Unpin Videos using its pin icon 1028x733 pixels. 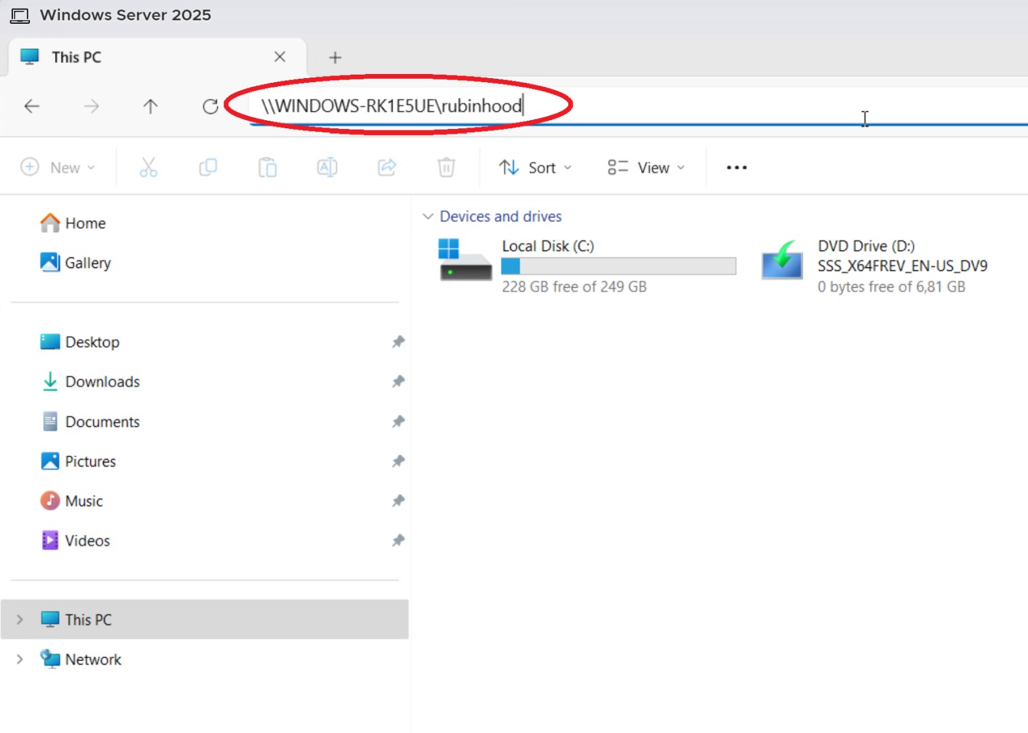point(399,541)
